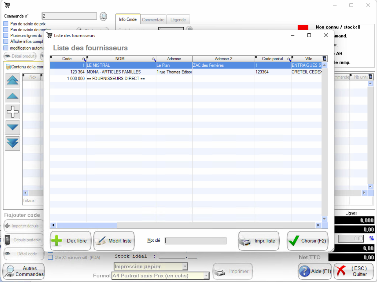The image size is (377, 282).
Task: Click the sort arrows on Code column header
Action: 51,57
